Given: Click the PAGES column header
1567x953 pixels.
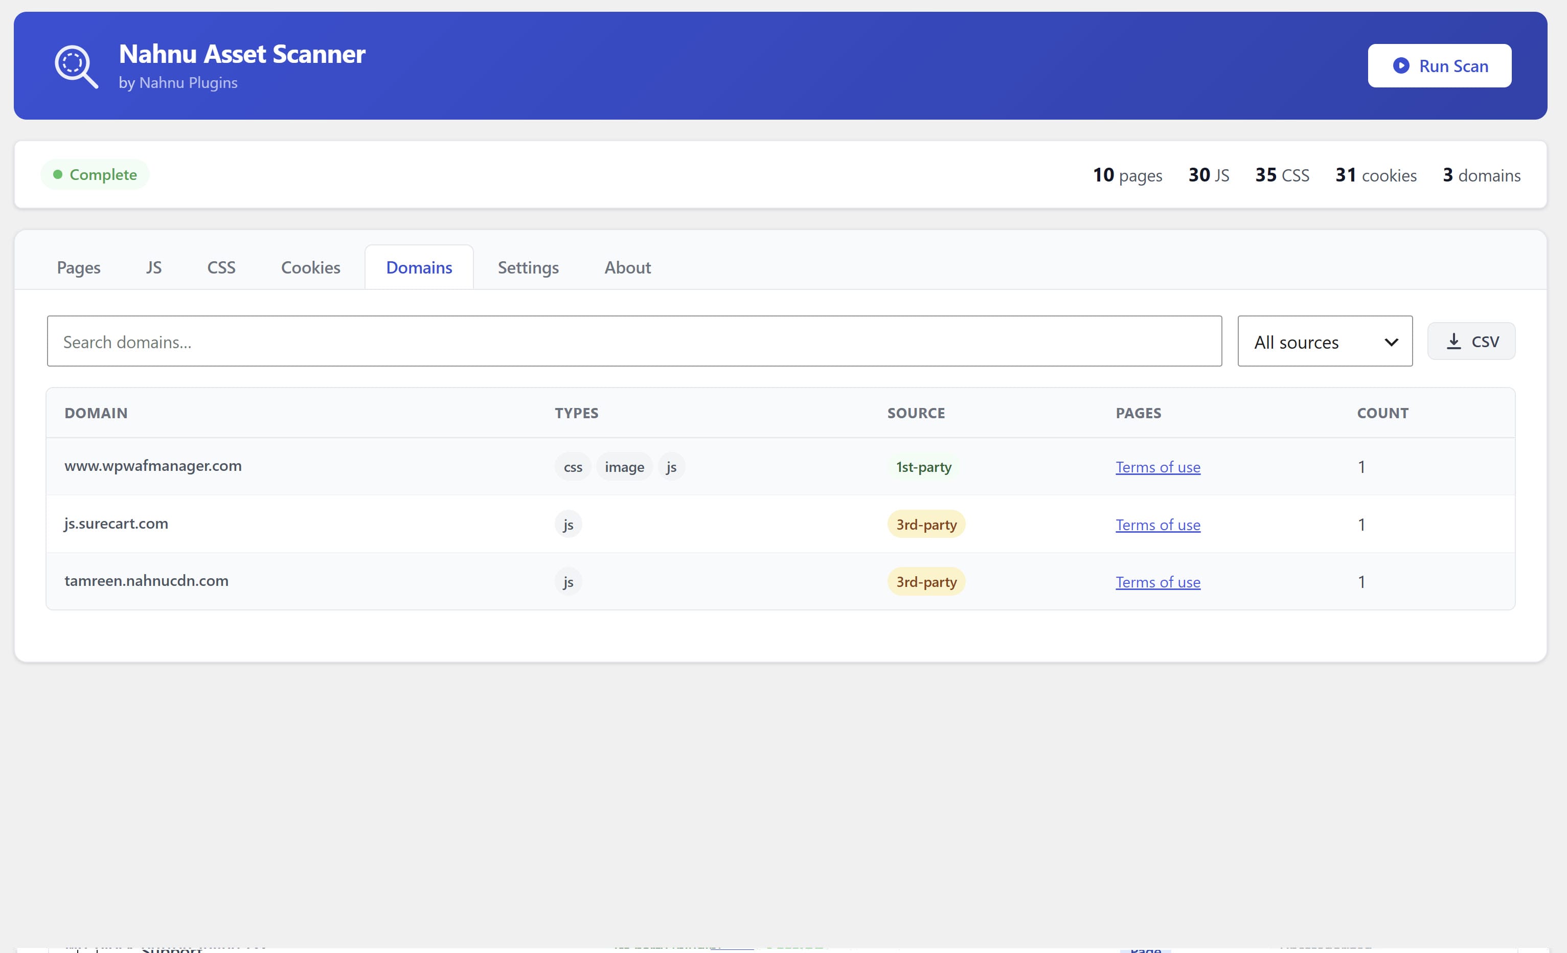Looking at the screenshot, I should (1139, 413).
